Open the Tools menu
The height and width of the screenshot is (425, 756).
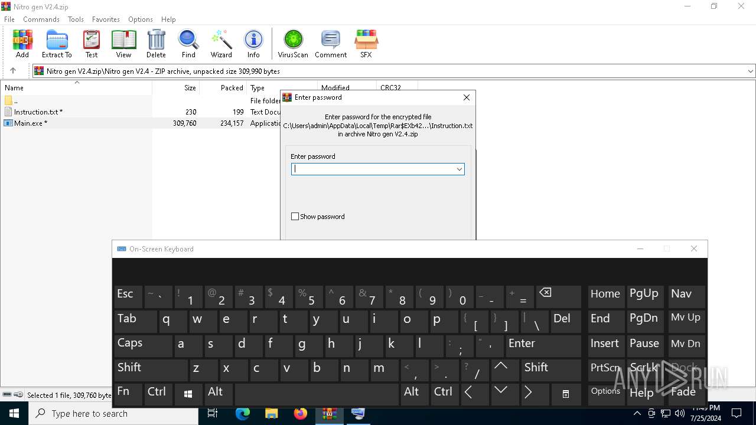[76, 19]
